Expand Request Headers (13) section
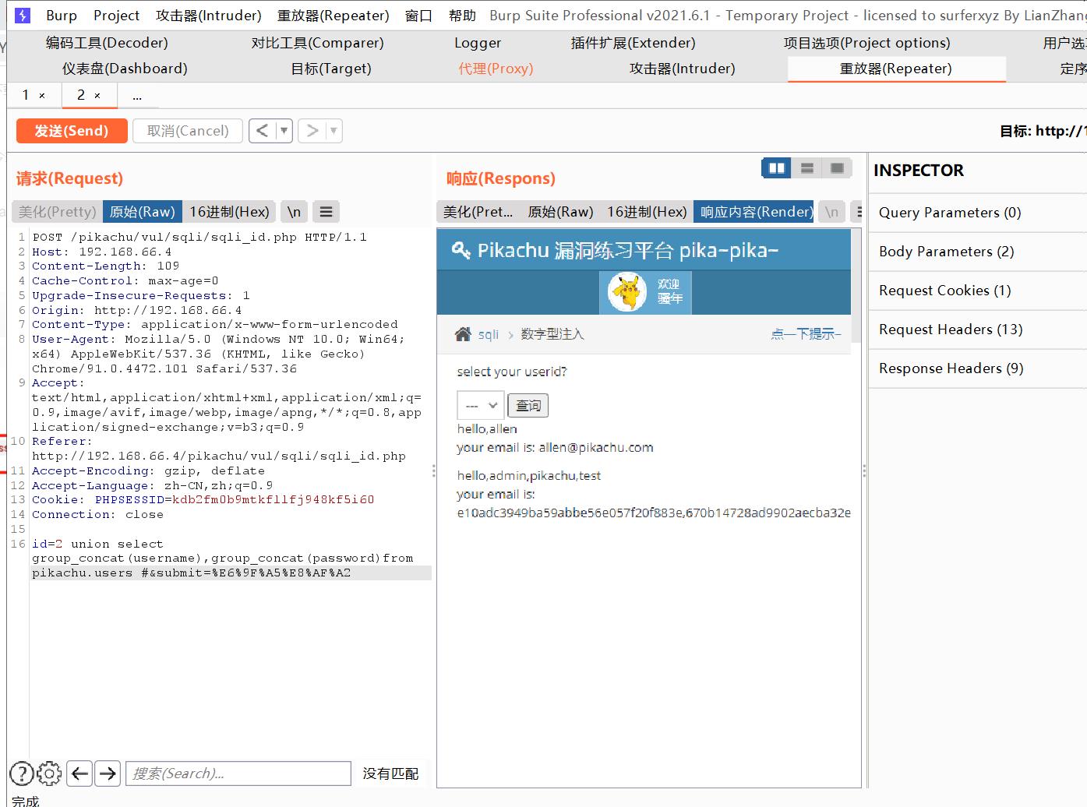The width and height of the screenshot is (1087, 807). (978, 329)
